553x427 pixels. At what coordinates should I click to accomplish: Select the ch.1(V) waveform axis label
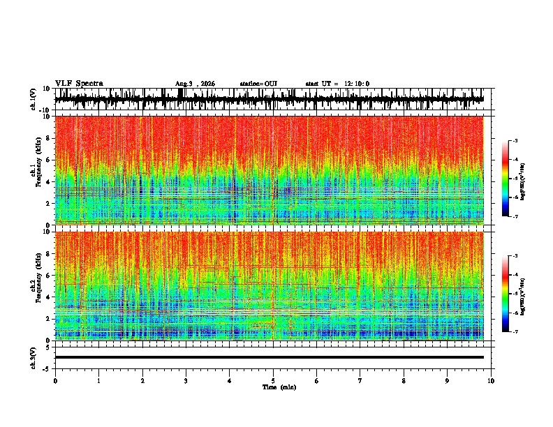click(x=34, y=99)
